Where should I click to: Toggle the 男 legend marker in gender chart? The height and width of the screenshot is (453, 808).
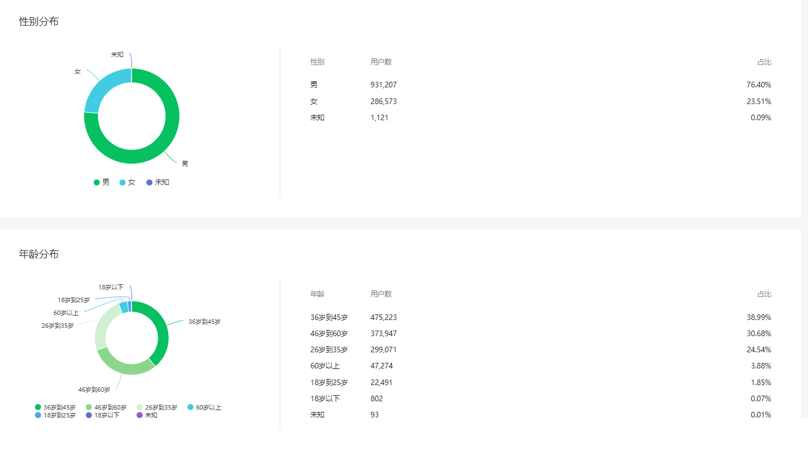97,183
